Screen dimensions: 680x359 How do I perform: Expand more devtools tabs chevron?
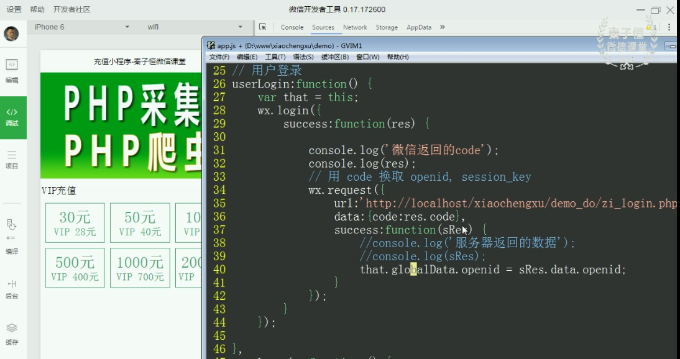pos(443,27)
